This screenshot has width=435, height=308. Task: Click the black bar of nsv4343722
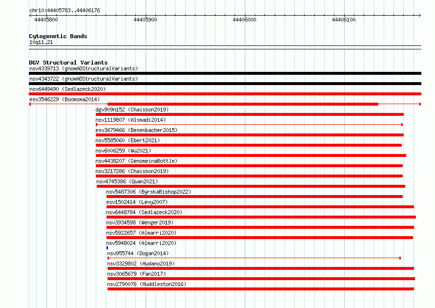click(225, 84)
